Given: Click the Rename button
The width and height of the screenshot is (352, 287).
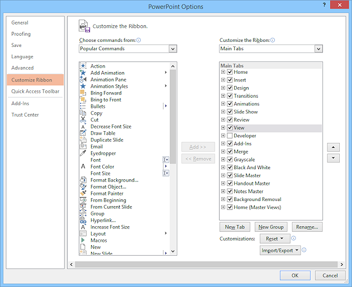Looking at the screenshot, I should [307, 227].
